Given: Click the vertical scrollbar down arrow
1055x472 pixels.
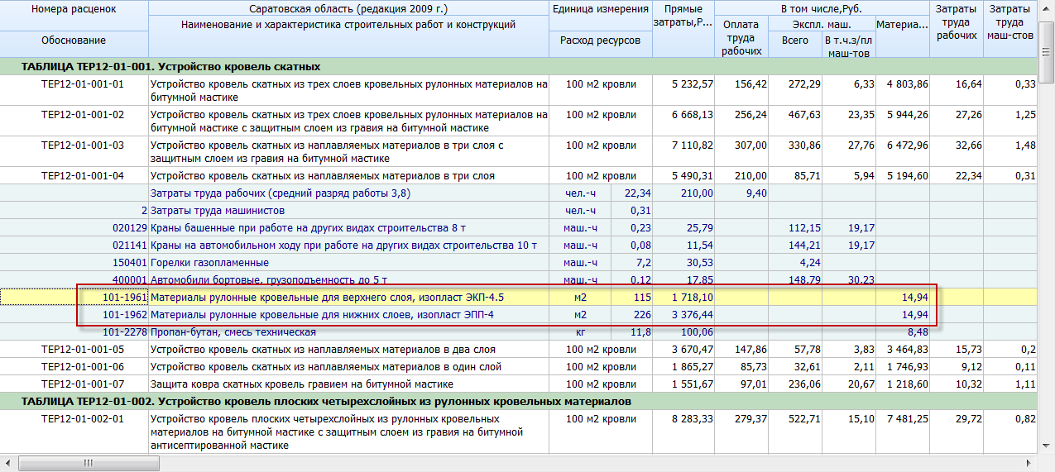Looking at the screenshot, I should pos(1047,447).
